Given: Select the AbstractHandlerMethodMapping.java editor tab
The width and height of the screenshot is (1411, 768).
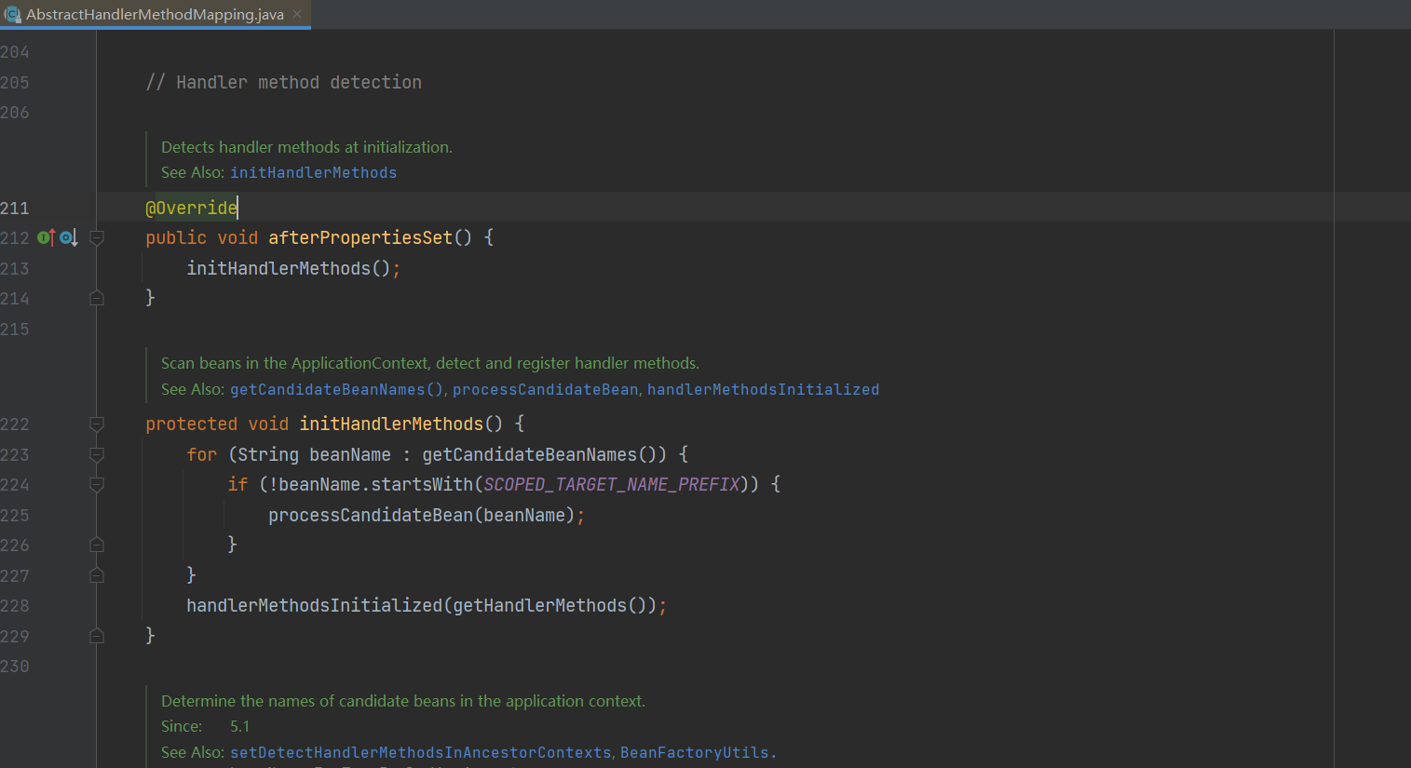Looking at the screenshot, I should [x=155, y=14].
